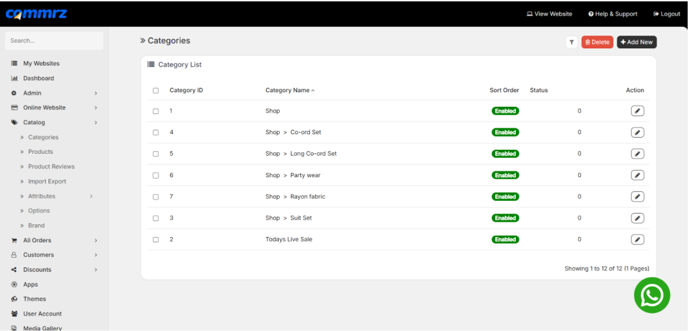Click the Sort Order column header
The image size is (688, 331).
point(504,91)
